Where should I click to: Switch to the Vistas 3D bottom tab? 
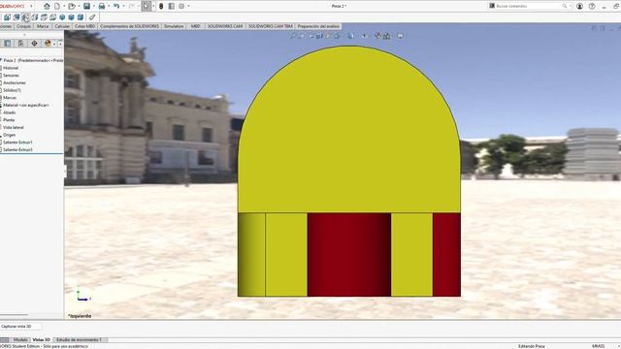click(x=41, y=339)
